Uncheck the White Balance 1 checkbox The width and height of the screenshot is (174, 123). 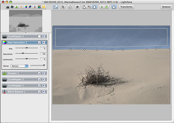tap(39, 92)
